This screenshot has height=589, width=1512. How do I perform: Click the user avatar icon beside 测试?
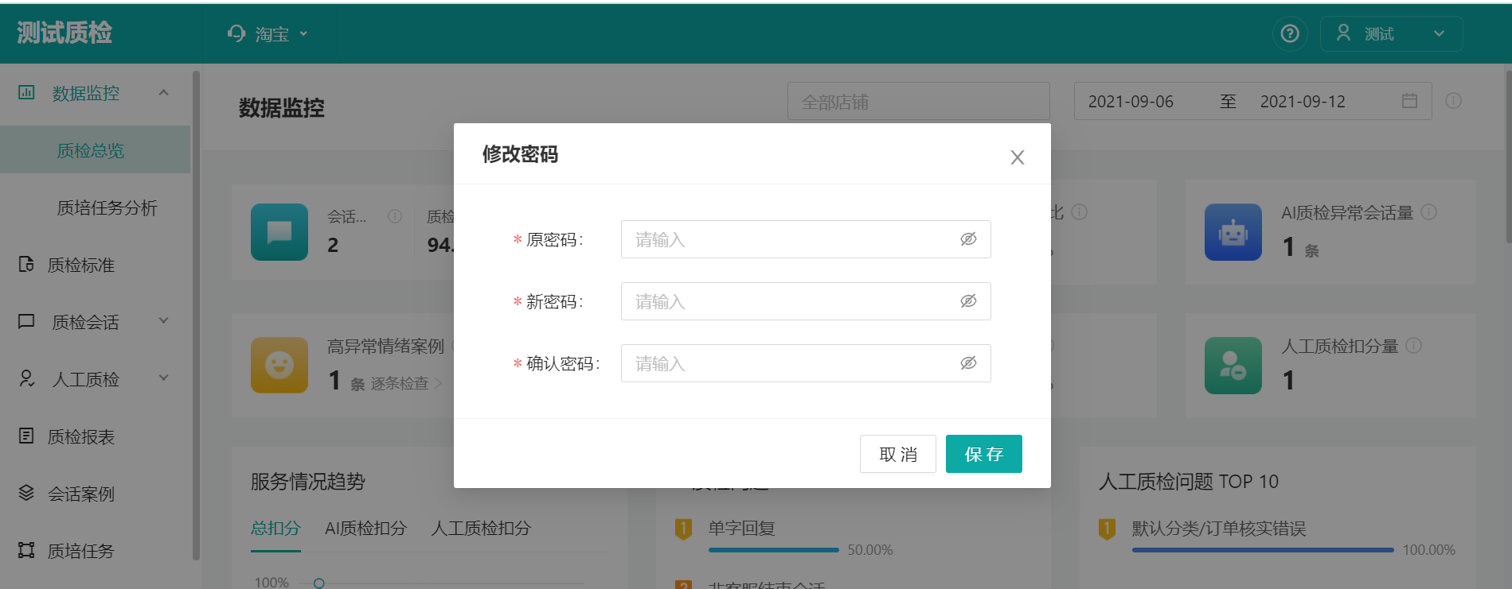(x=1343, y=33)
